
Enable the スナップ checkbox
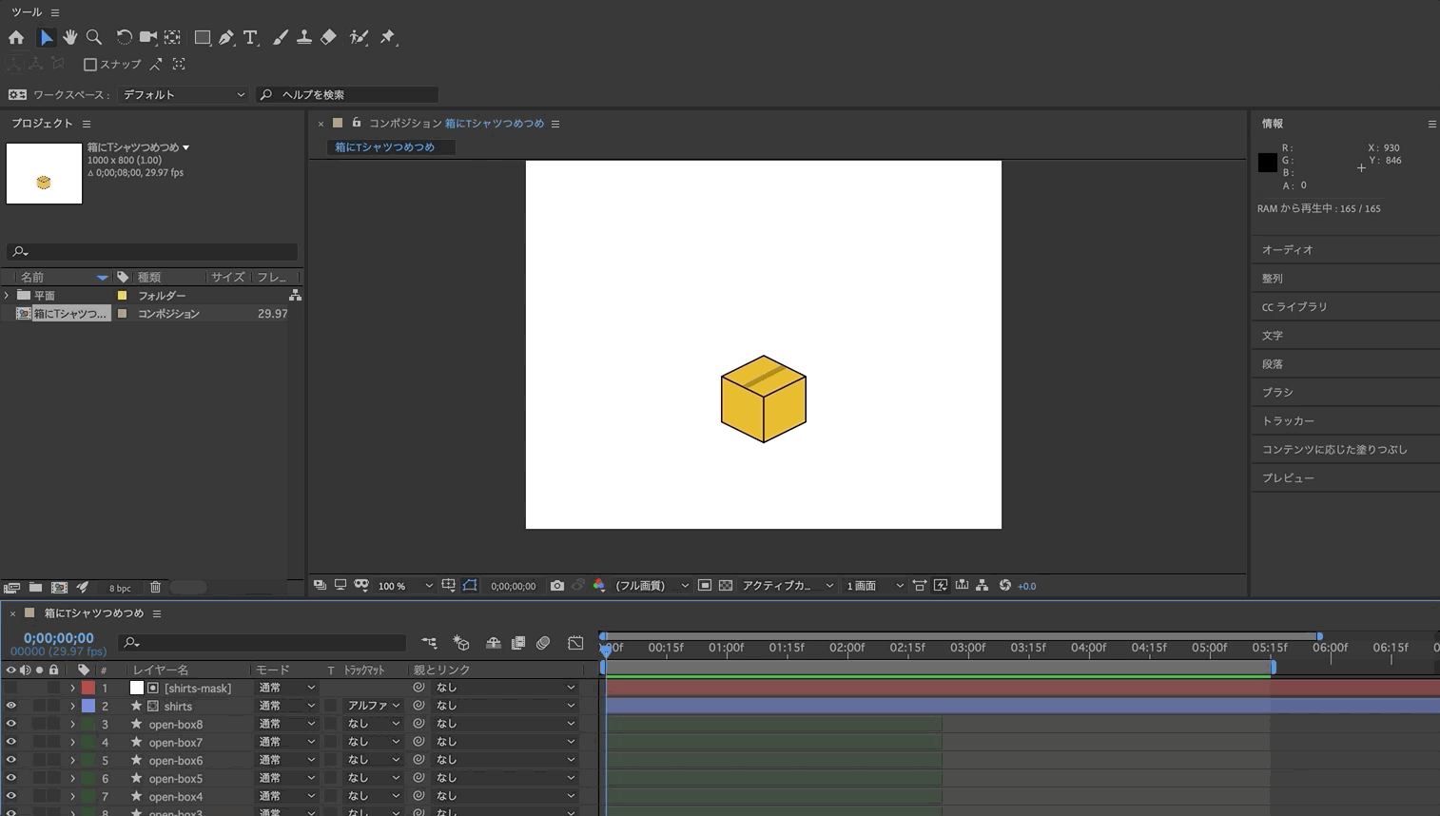coord(90,65)
